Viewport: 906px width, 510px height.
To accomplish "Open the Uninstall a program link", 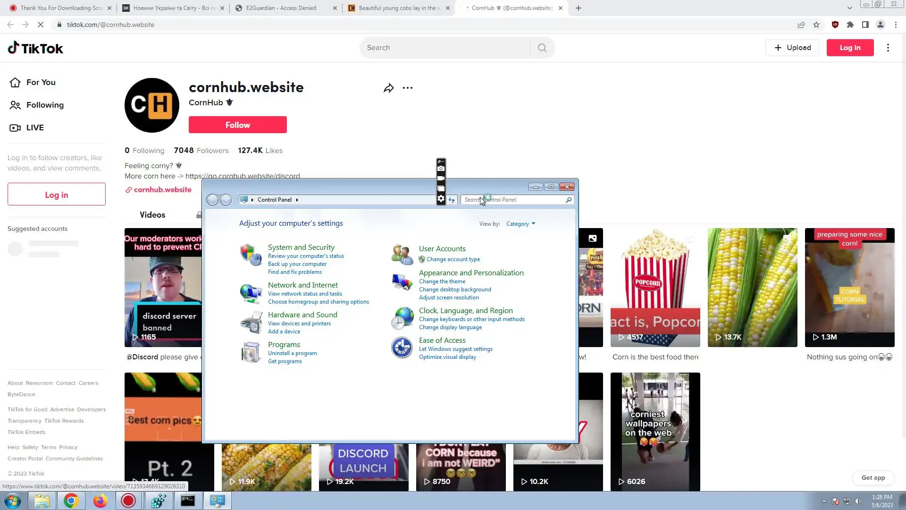I will pyautogui.click(x=292, y=353).
